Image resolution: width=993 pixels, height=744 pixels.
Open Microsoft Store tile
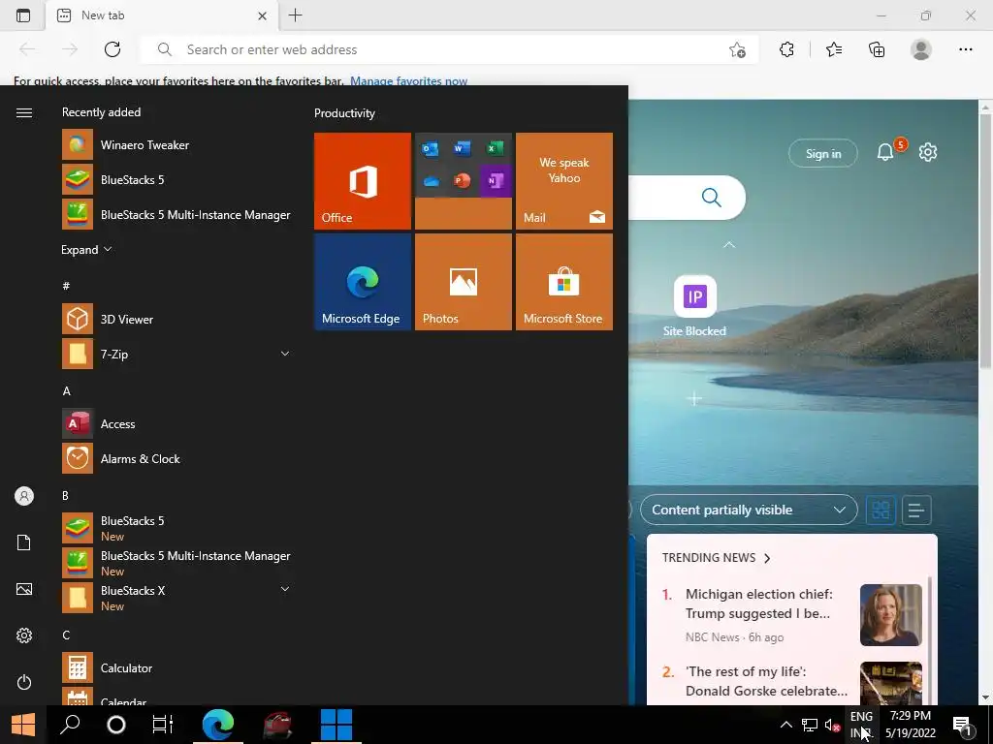pos(564,282)
